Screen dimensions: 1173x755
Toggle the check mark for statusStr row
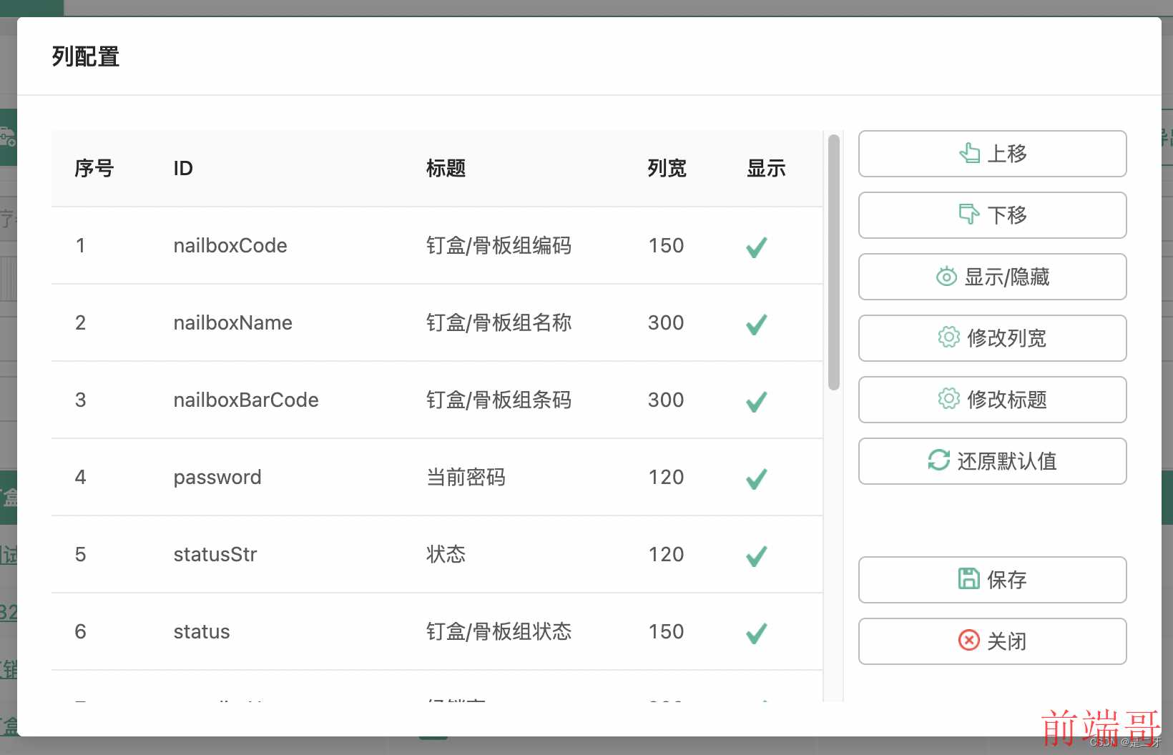[756, 556]
